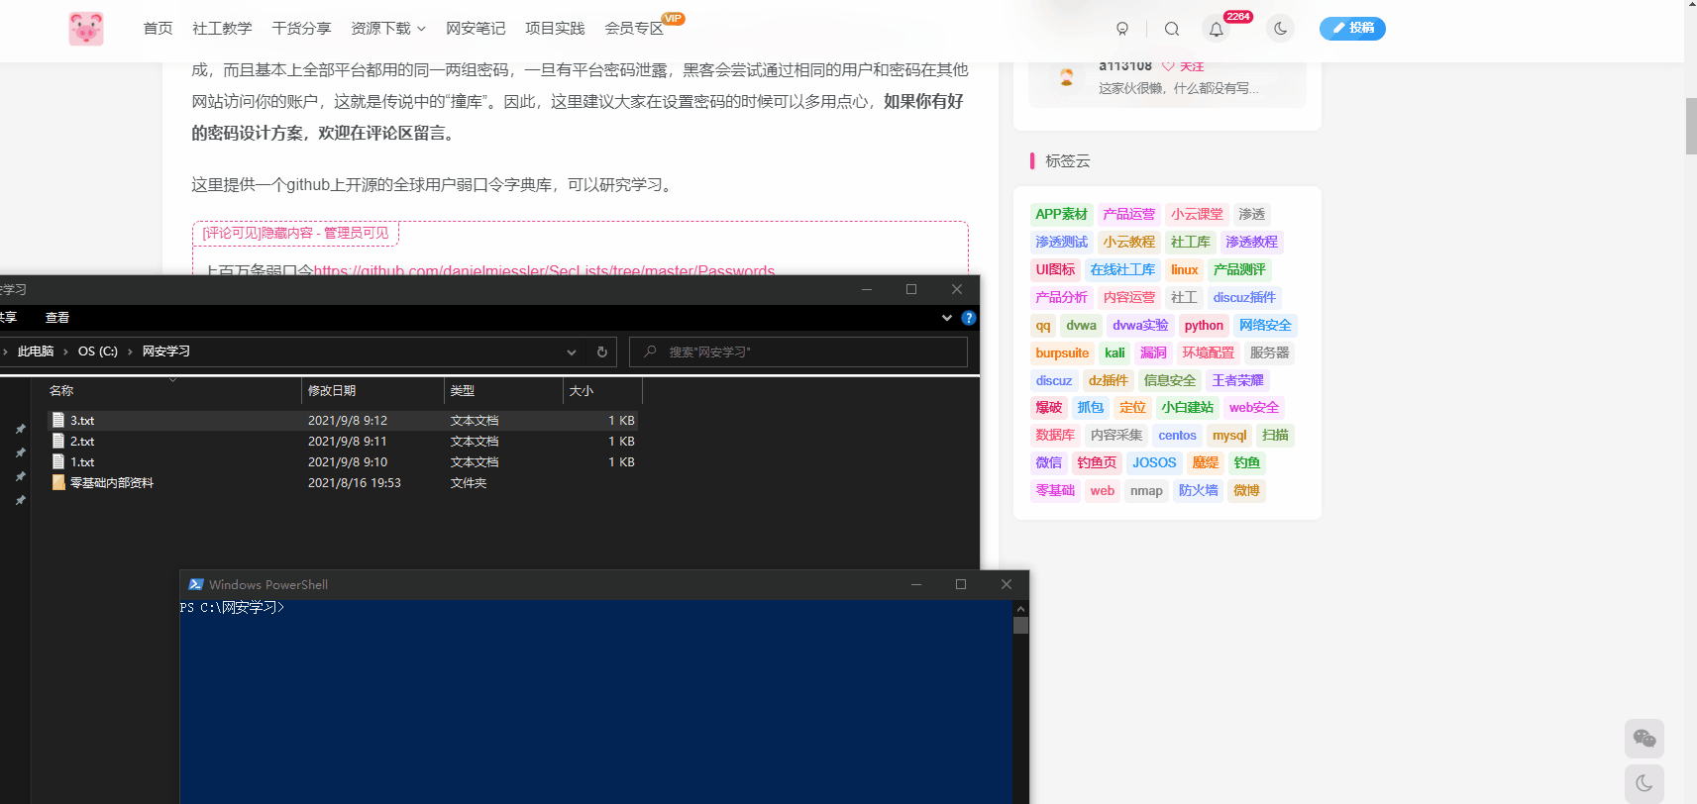This screenshot has width=1697, height=804.
Task: Open the nmap tag
Action: pyautogui.click(x=1146, y=490)
